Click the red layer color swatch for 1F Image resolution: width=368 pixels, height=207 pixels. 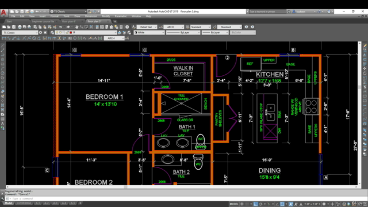(71, 33)
